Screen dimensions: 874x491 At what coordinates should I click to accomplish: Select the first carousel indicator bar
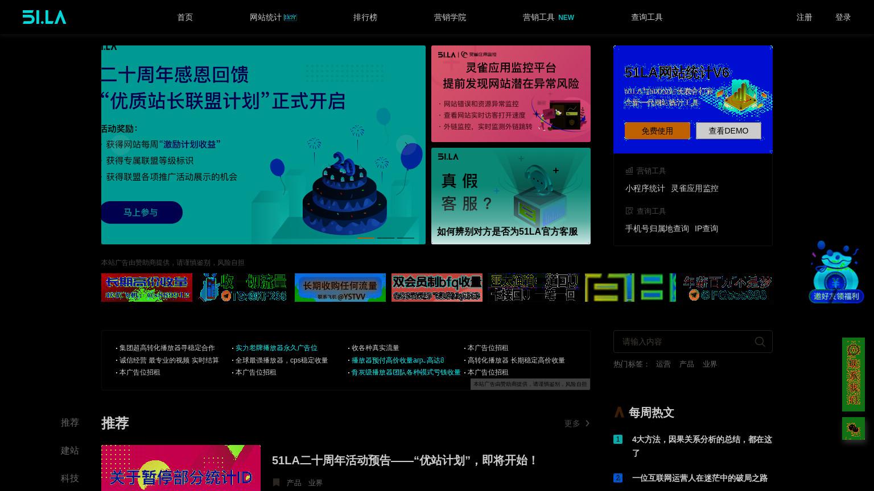[366, 238]
